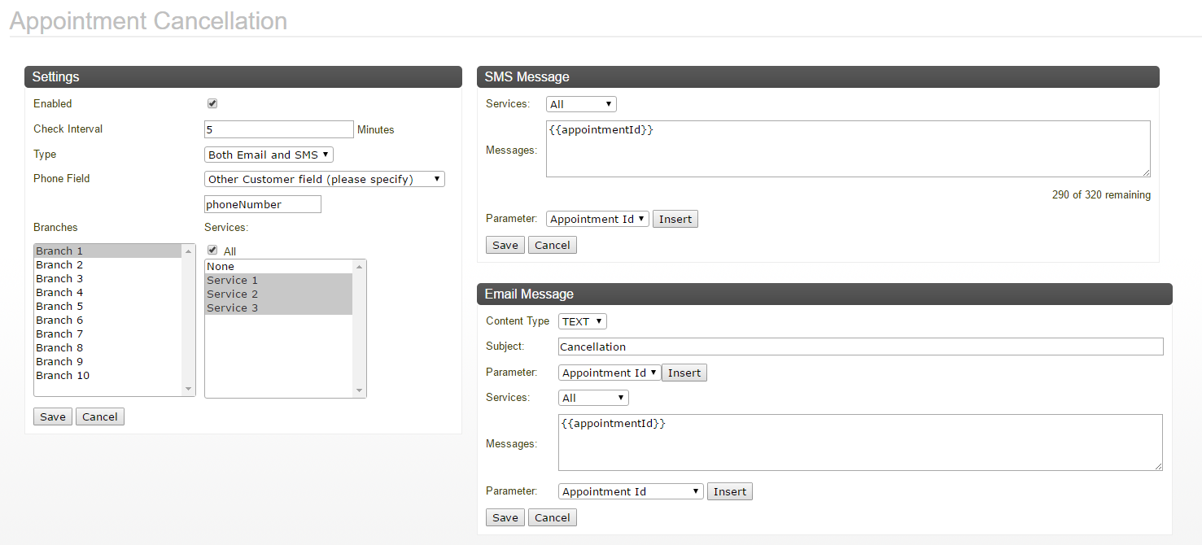
Task: Change email Content Type dropdown
Action: (x=582, y=321)
